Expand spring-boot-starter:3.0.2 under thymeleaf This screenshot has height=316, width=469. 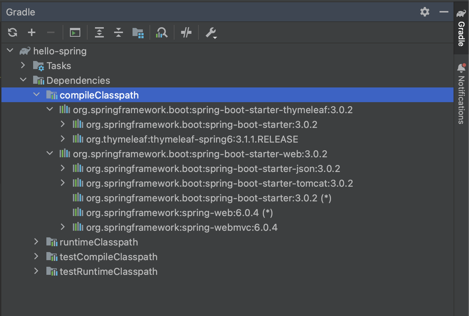(x=63, y=124)
